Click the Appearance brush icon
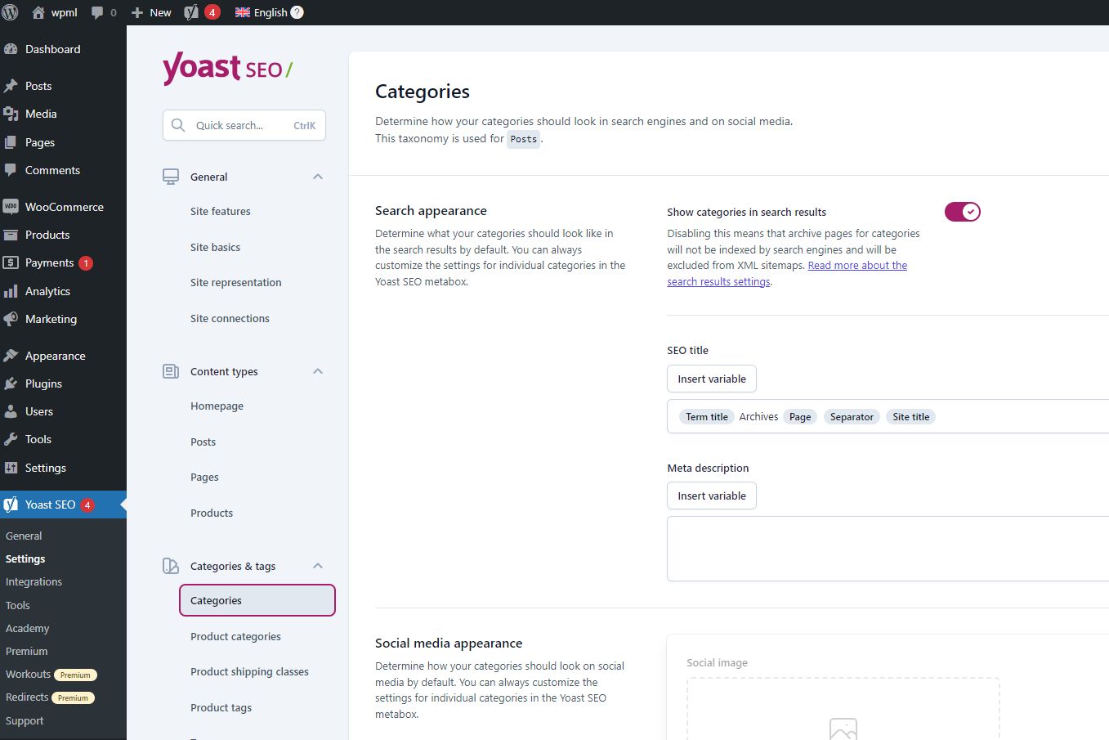 coord(11,356)
